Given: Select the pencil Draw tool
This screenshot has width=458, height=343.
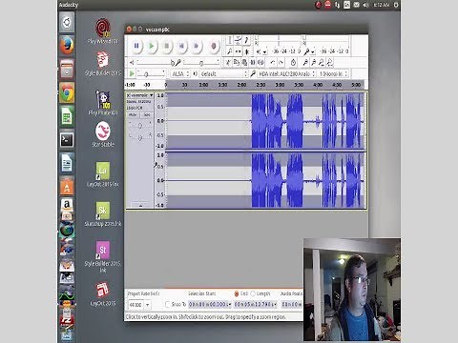Looking at the screenshot, I should tap(246, 40).
